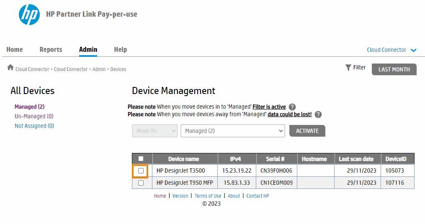Open the 'Move To' dropdown

click(x=155, y=131)
